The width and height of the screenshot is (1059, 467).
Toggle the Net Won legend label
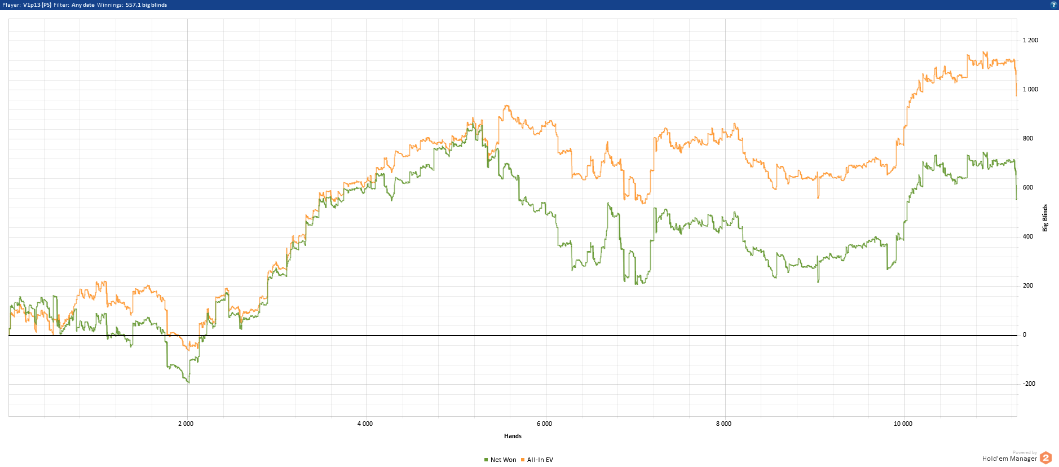(x=503, y=460)
